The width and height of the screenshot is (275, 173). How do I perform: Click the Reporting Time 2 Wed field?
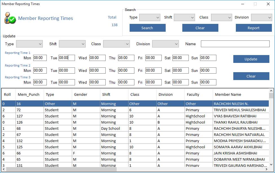(x=97, y=70)
